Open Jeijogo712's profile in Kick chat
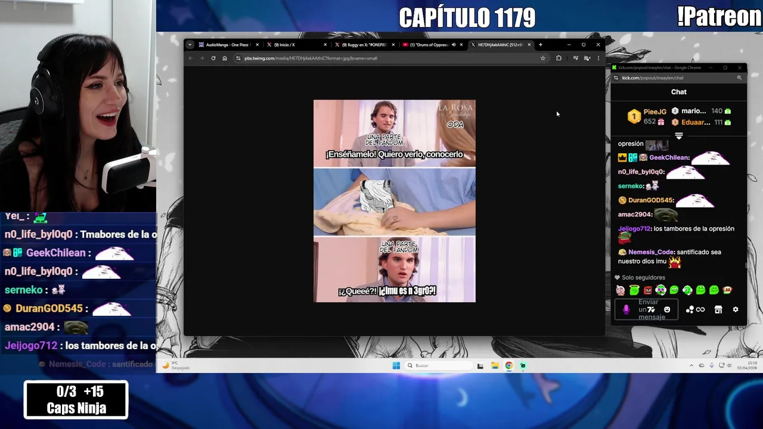Image resolution: width=763 pixels, height=429 pixels. click(x=634, y=229)
